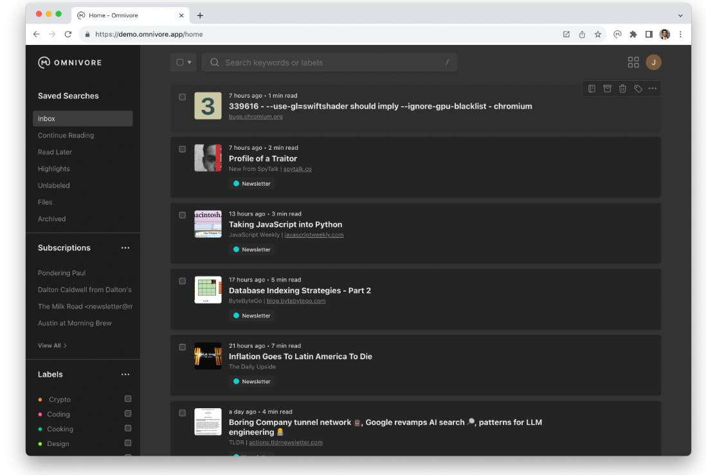Open the Inbox saved search
Screen dimensions: 706x475
pos(83,118)
